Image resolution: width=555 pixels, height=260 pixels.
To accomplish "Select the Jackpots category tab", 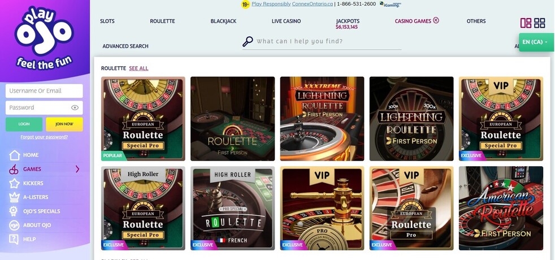I will click(x=348, y=21).
